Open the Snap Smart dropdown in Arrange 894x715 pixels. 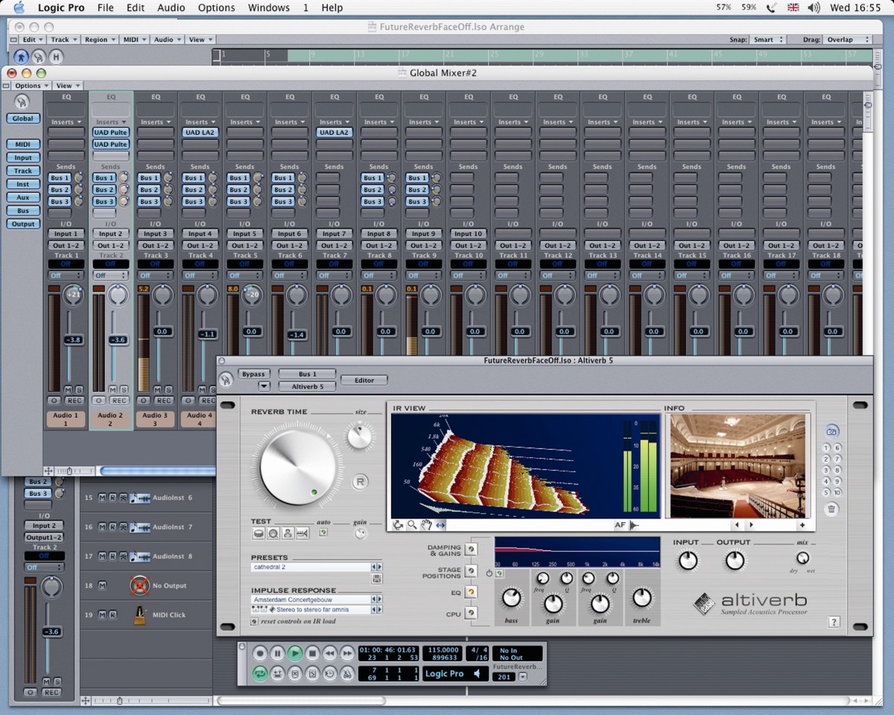coord(768,39)
